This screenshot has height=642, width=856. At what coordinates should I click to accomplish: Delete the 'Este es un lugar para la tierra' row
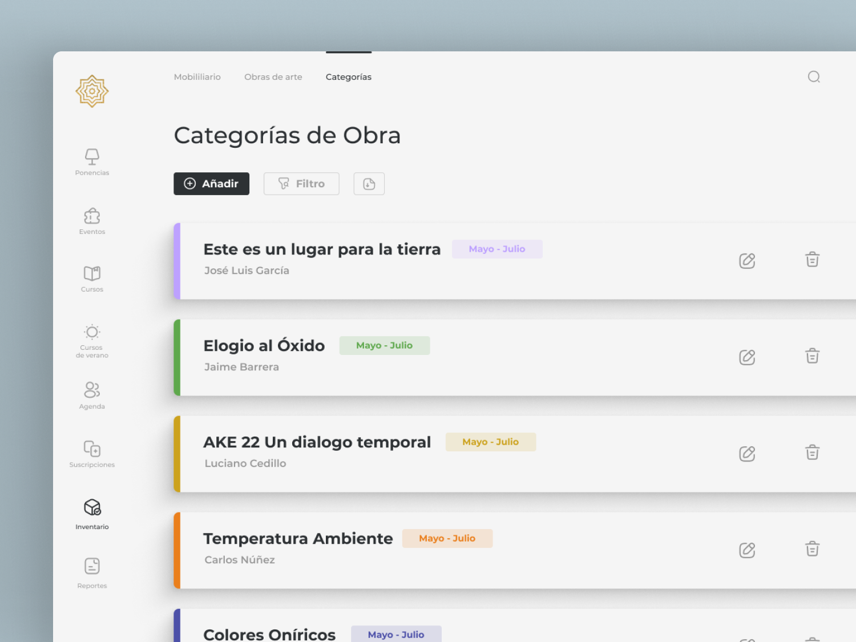coord(812,260)
